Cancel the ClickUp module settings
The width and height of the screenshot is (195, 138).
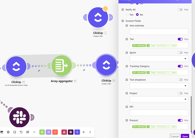click(x=175, y=136)
